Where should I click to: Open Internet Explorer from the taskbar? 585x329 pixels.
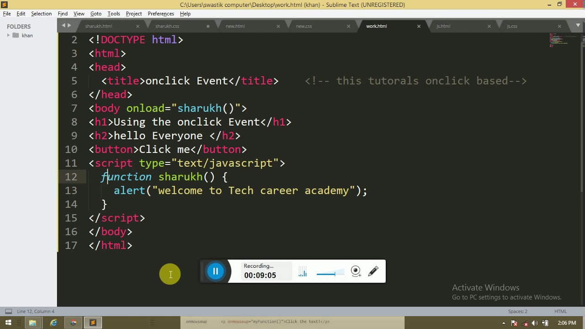click(x=53, y=323)
